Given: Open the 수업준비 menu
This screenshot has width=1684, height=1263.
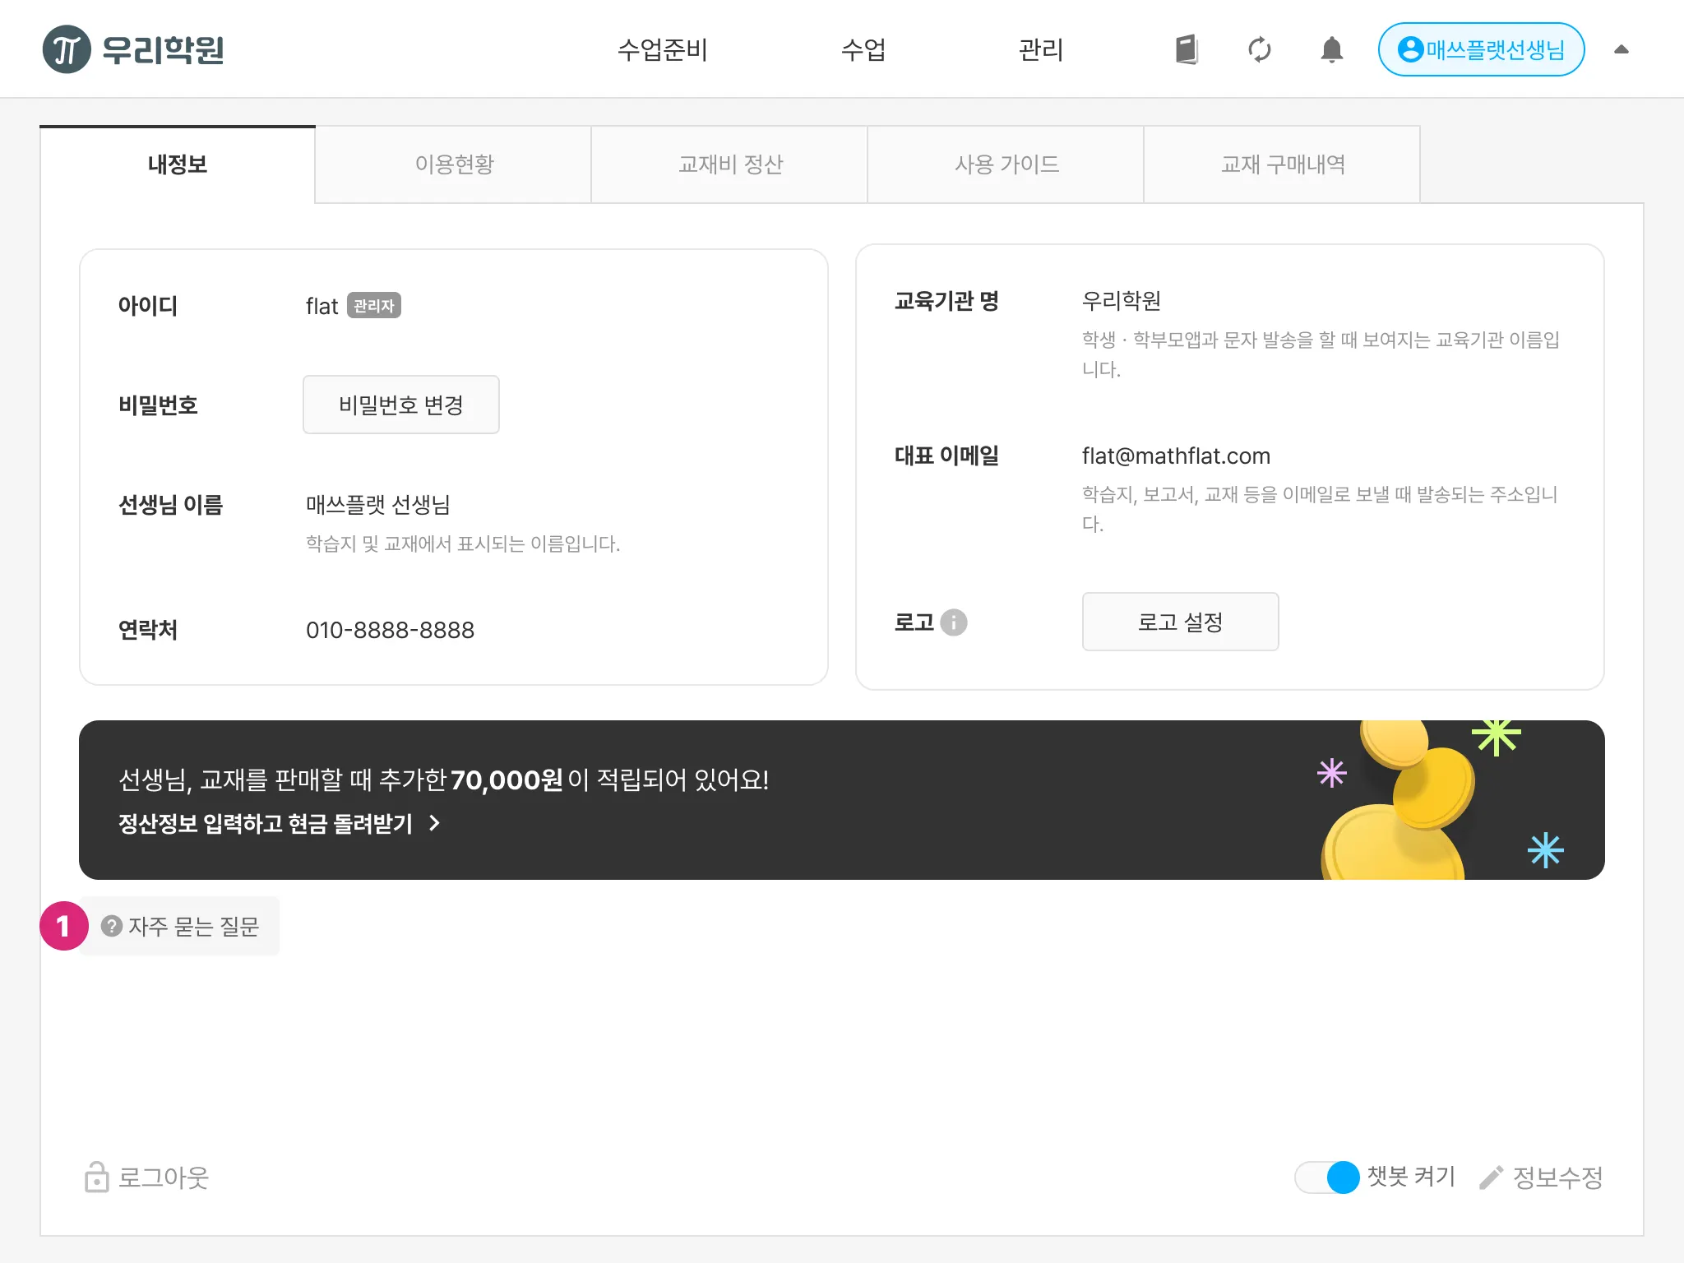Looking at the screenshot, I should [x=662, y=49].
